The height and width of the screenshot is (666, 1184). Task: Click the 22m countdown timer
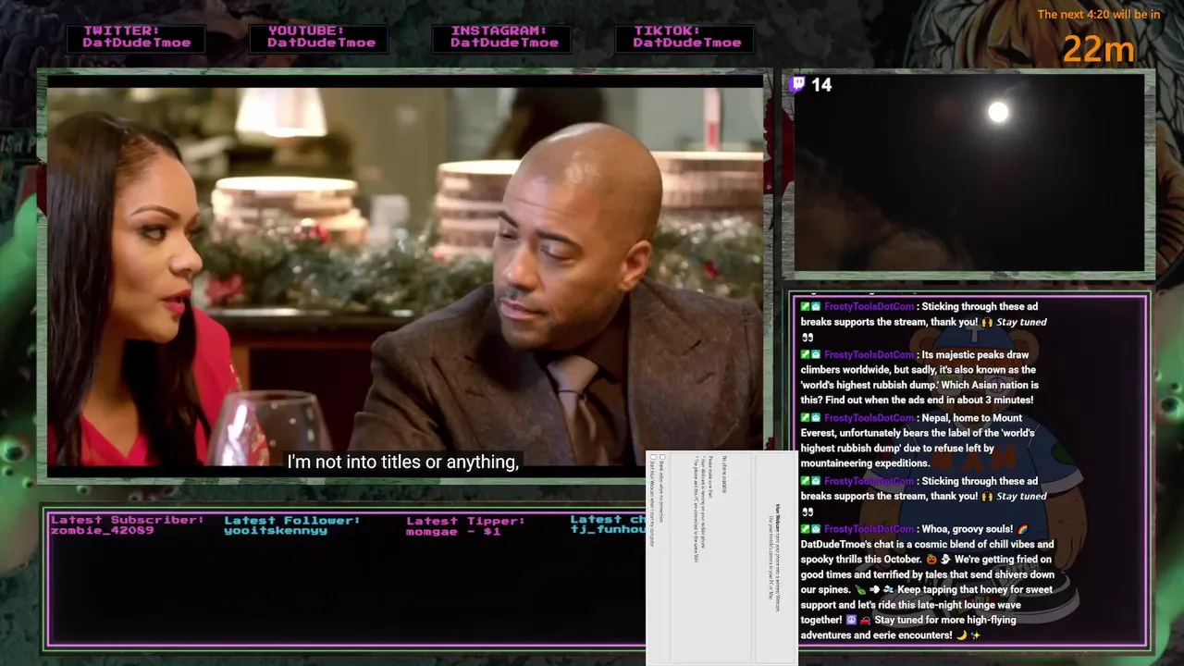click(1098, 49)
